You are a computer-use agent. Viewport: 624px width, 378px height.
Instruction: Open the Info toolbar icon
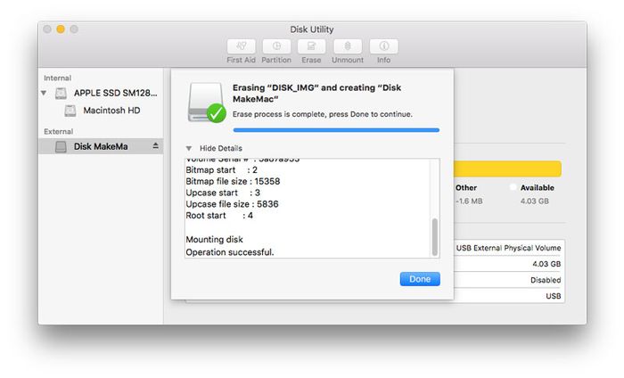[x=383, y=46]
